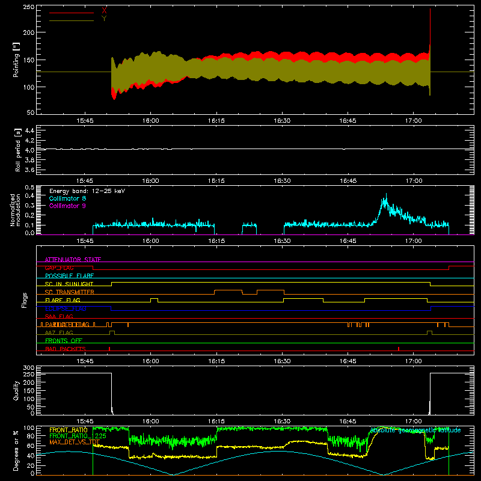
Task: Click the Collimator 8 modulation peak near 16:53
Action: [386, 198]
